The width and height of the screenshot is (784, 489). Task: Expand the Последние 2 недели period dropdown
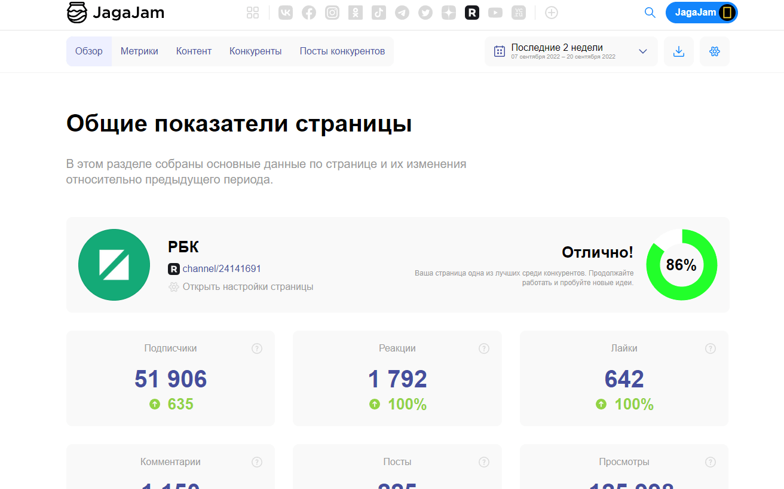(571, 51)
